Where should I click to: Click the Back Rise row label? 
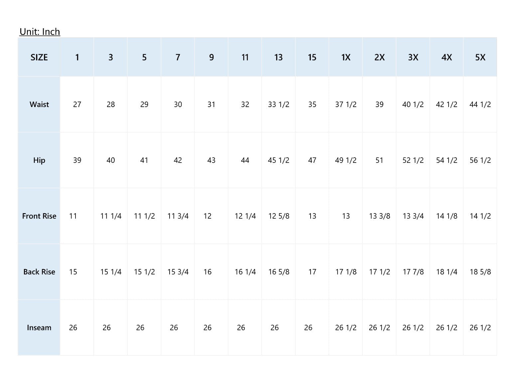(39, 272)
